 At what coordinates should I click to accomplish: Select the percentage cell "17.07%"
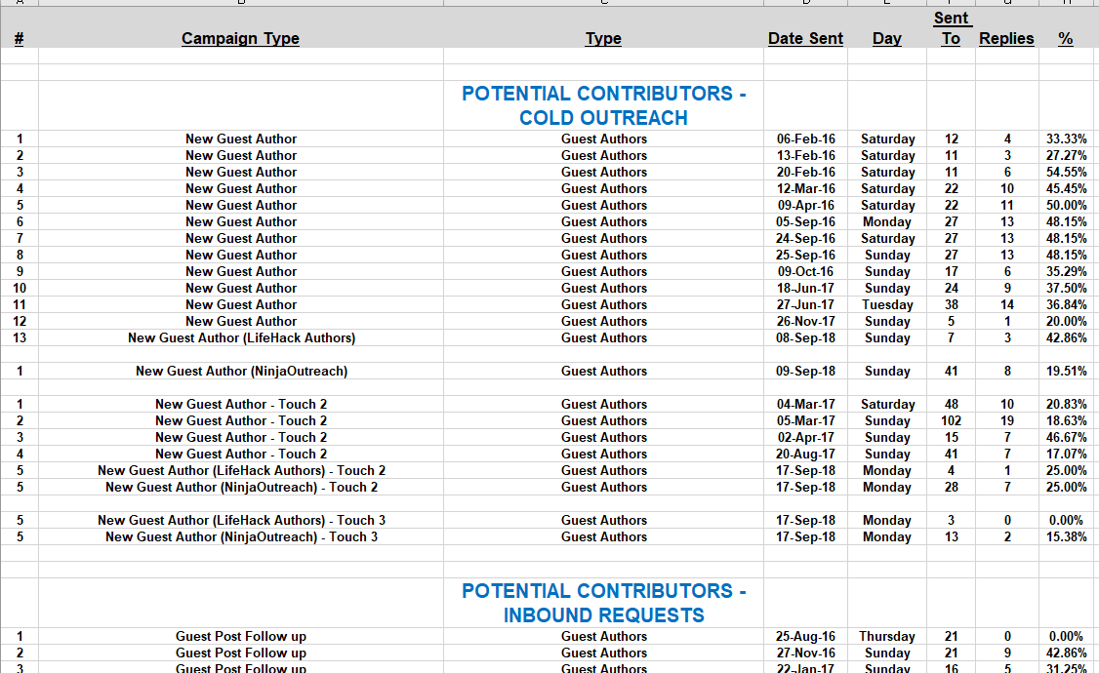(1066, 454)
